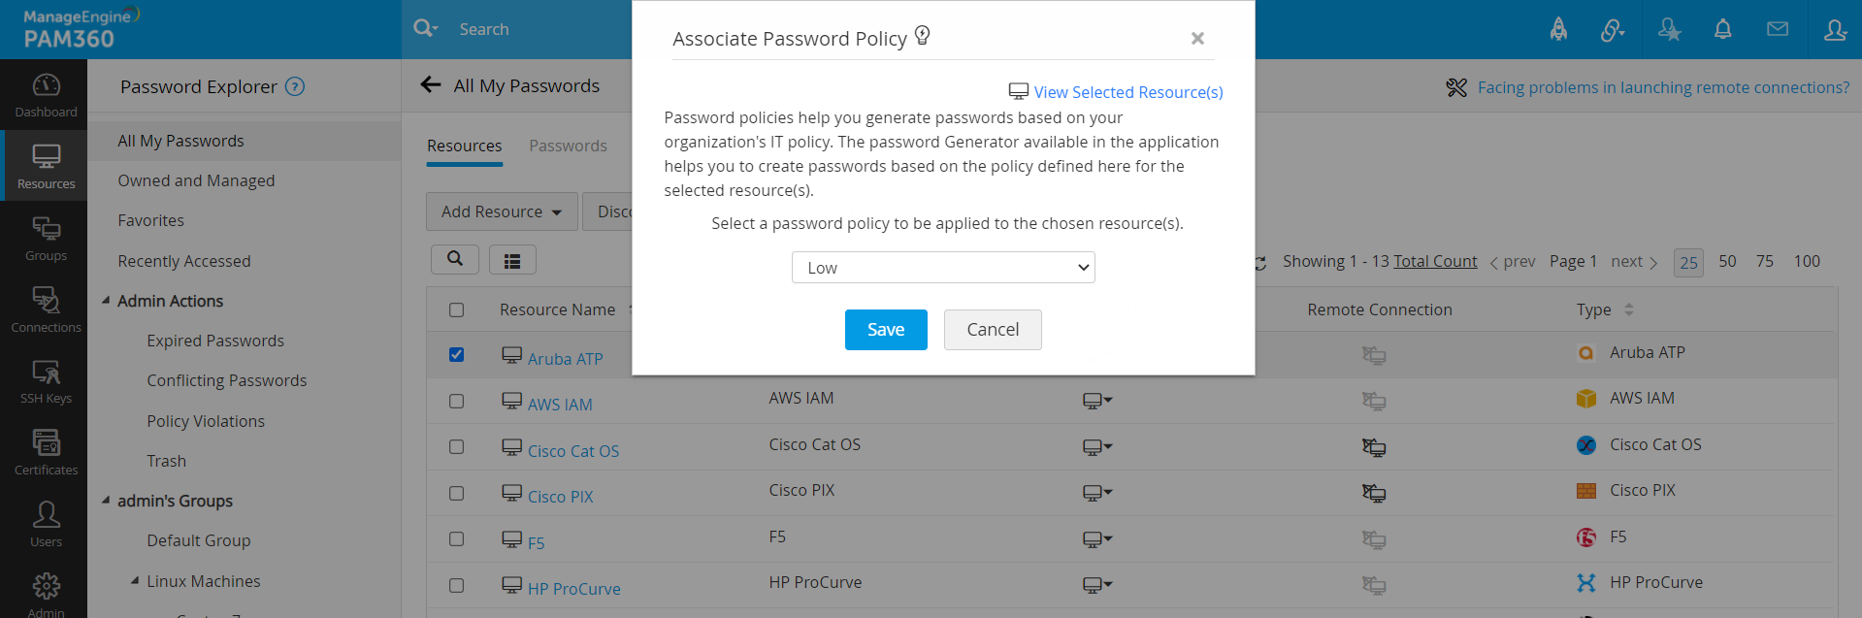Click the notifications bell icon

[1722, 29]
